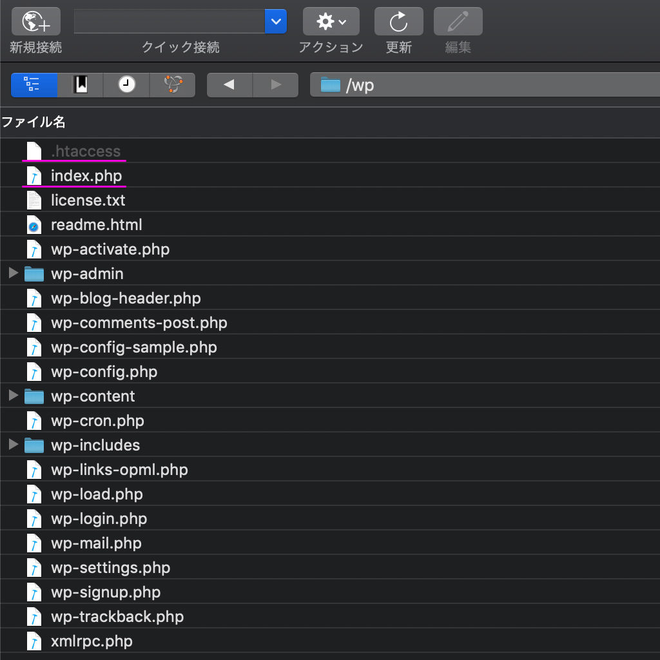Switch to the History view
Viewport: 660px width, 660px height.
[x=126, y=85]
